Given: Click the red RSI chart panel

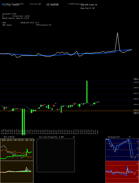Looking at the screenshot, I should coord(122,172).
